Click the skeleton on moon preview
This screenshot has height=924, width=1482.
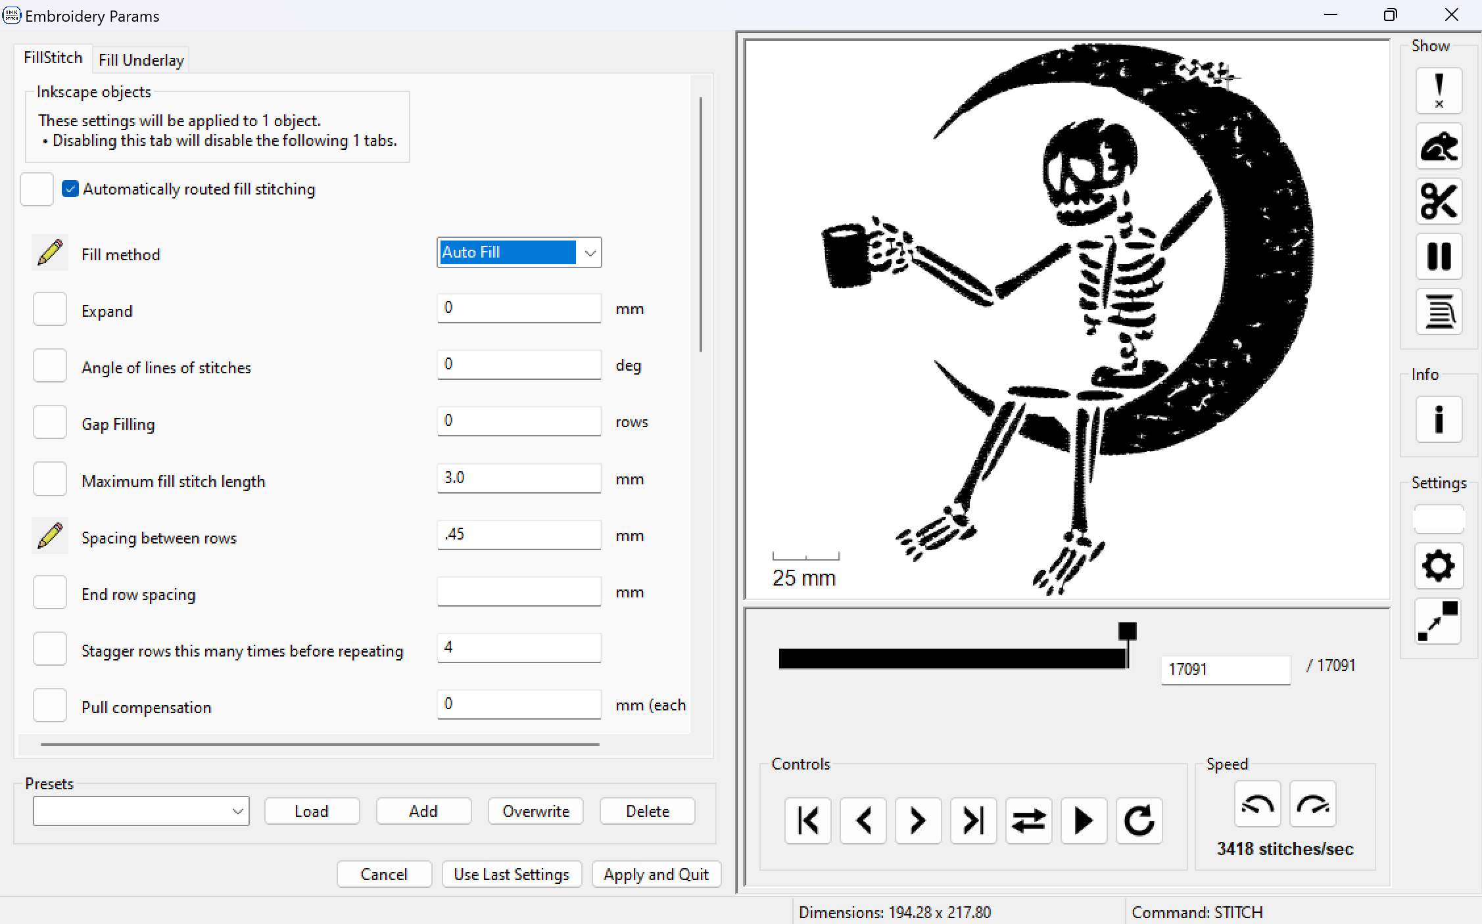1067,319
